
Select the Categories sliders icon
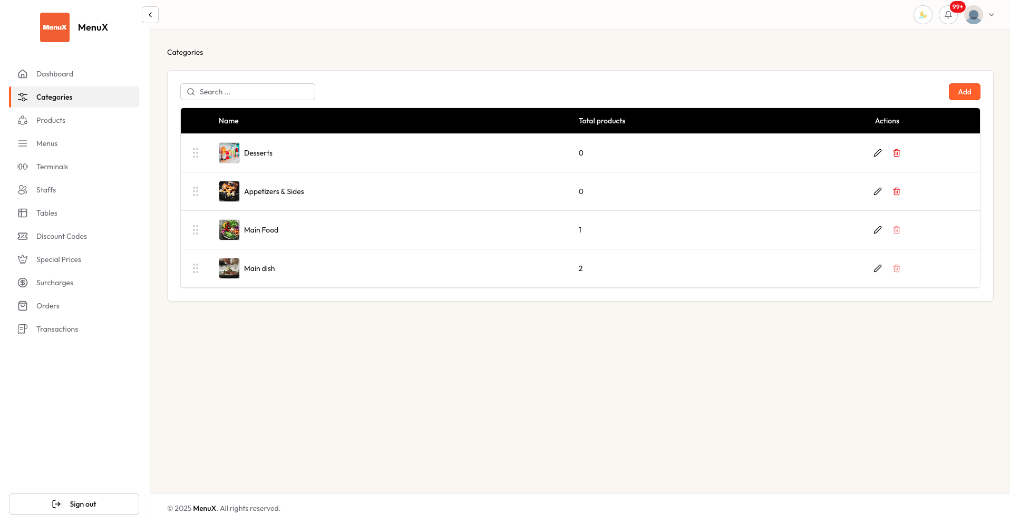pyautogui.click(x=23, y=97)
